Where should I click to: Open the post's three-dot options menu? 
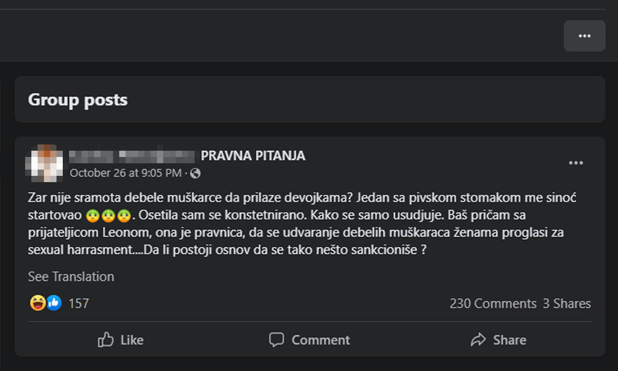(x=576, y=163)
